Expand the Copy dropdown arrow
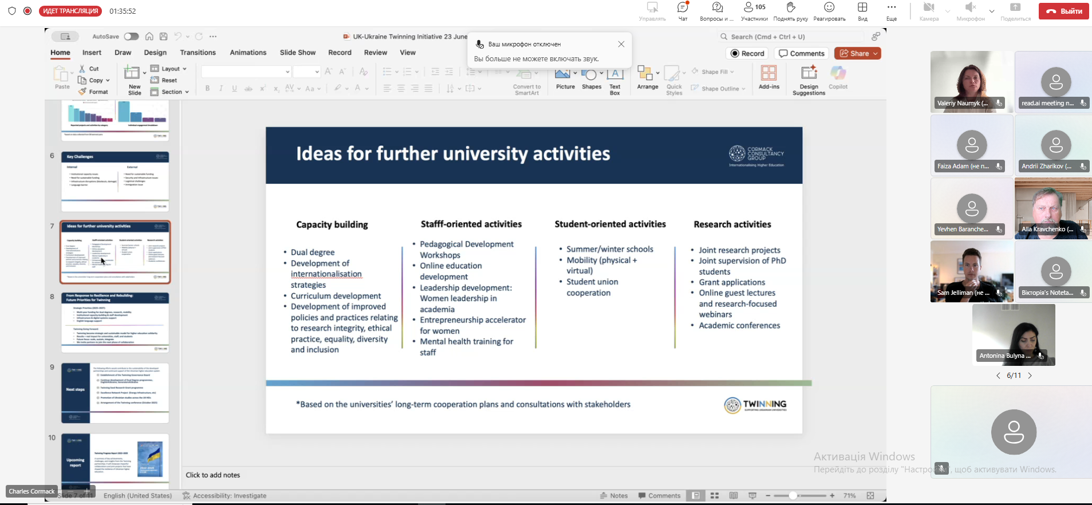This screenshot has height=505, width=1092. click(x=108, y=81)
